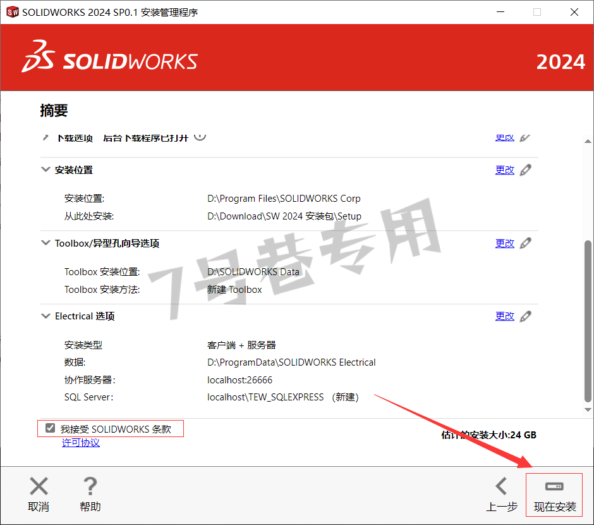Open help via the question mark icon

90,486
